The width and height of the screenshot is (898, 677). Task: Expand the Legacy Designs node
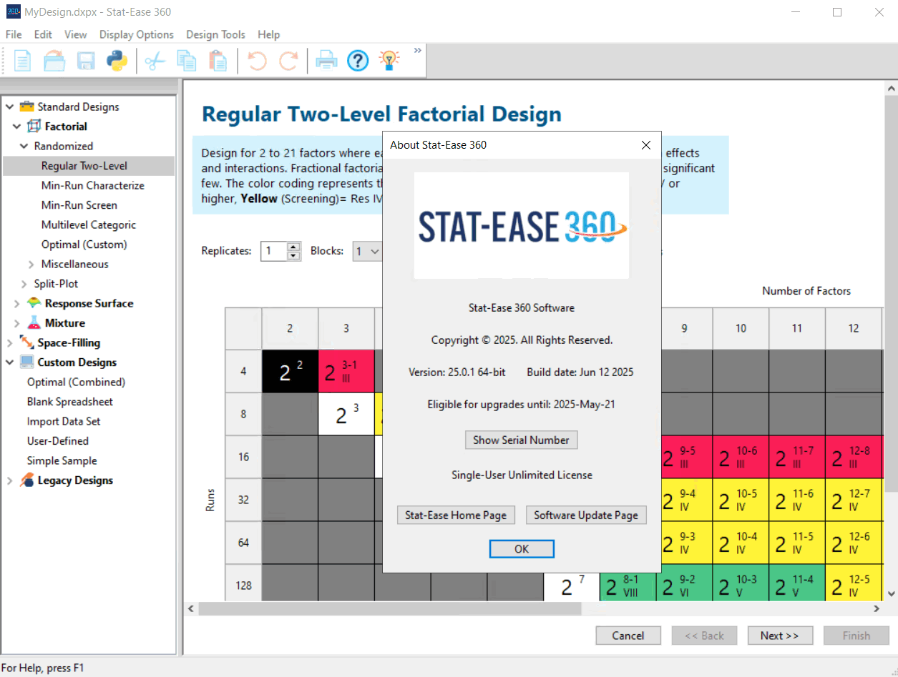tap(9, 480)
